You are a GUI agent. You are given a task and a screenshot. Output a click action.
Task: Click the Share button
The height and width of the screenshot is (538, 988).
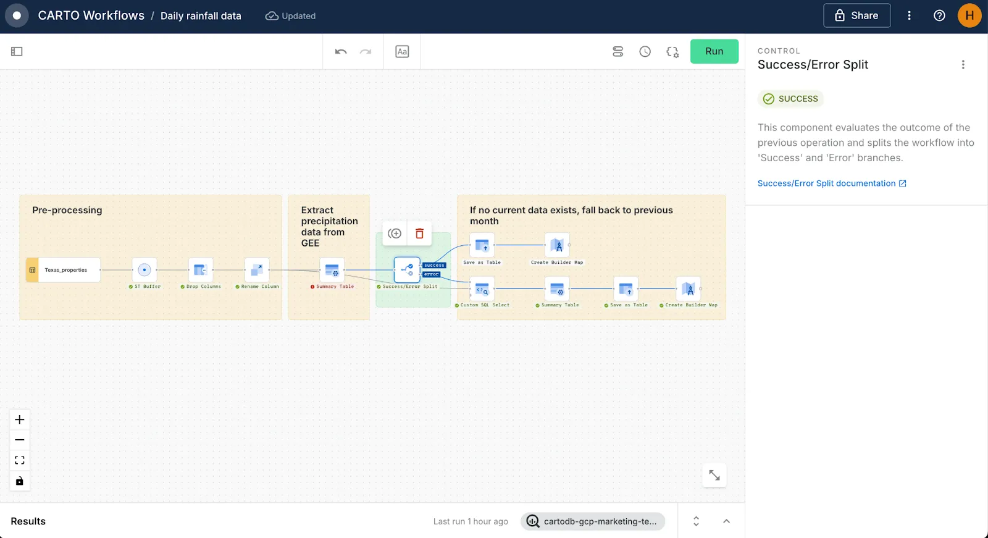(x=856, y=16)
